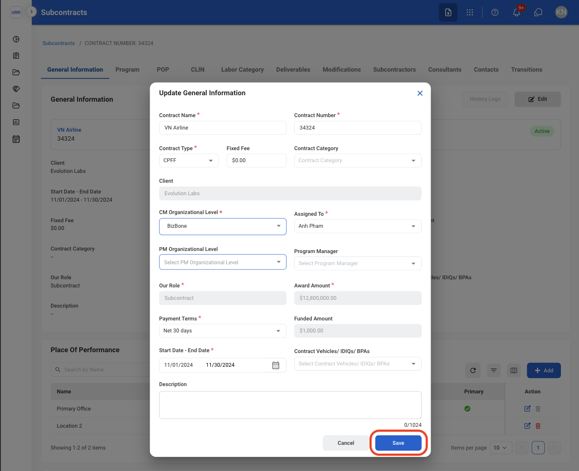Save the general information changes
The image size is (579, 471).
point(398,443)
